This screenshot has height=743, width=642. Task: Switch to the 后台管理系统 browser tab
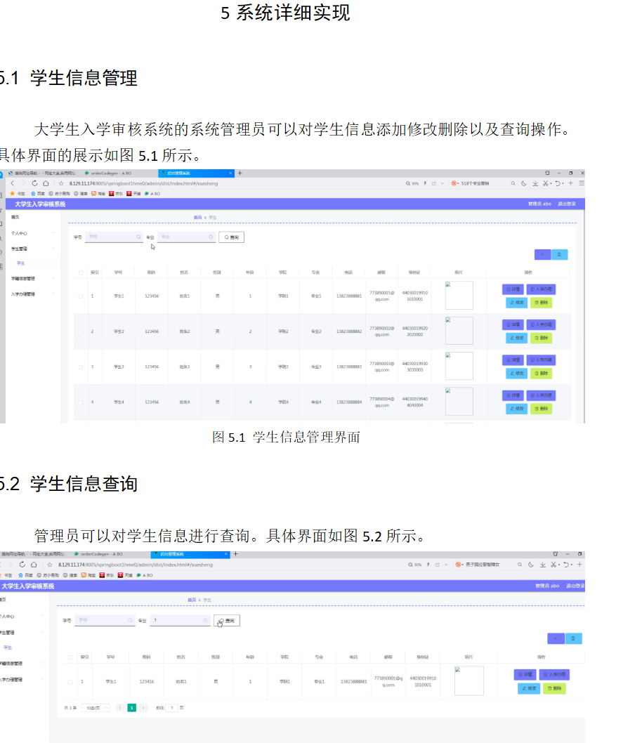click(197, 173)
